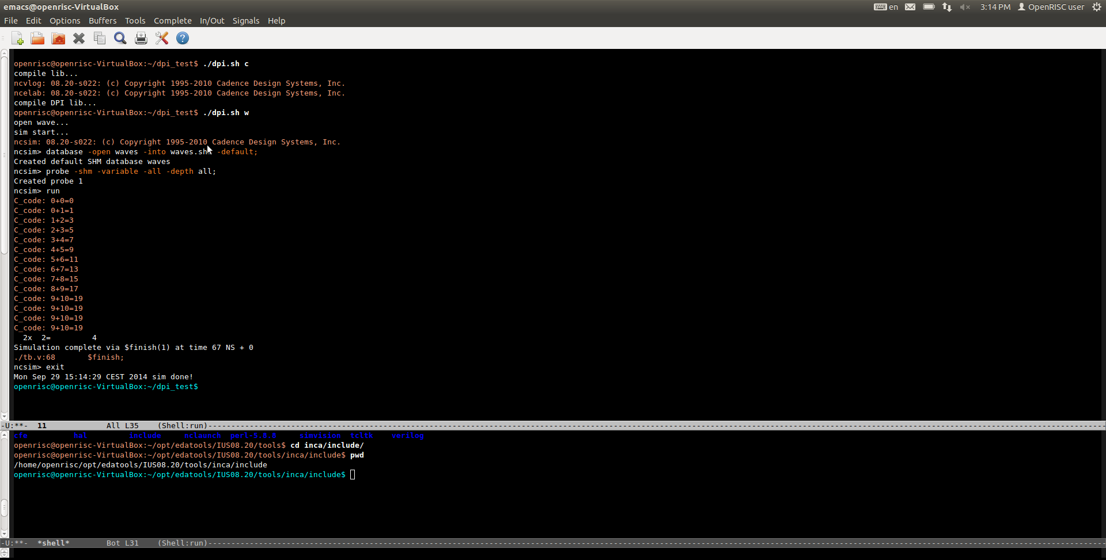Click './tb.v:68' file reference
1106x560 pixels.
click(x=35, y=357)
